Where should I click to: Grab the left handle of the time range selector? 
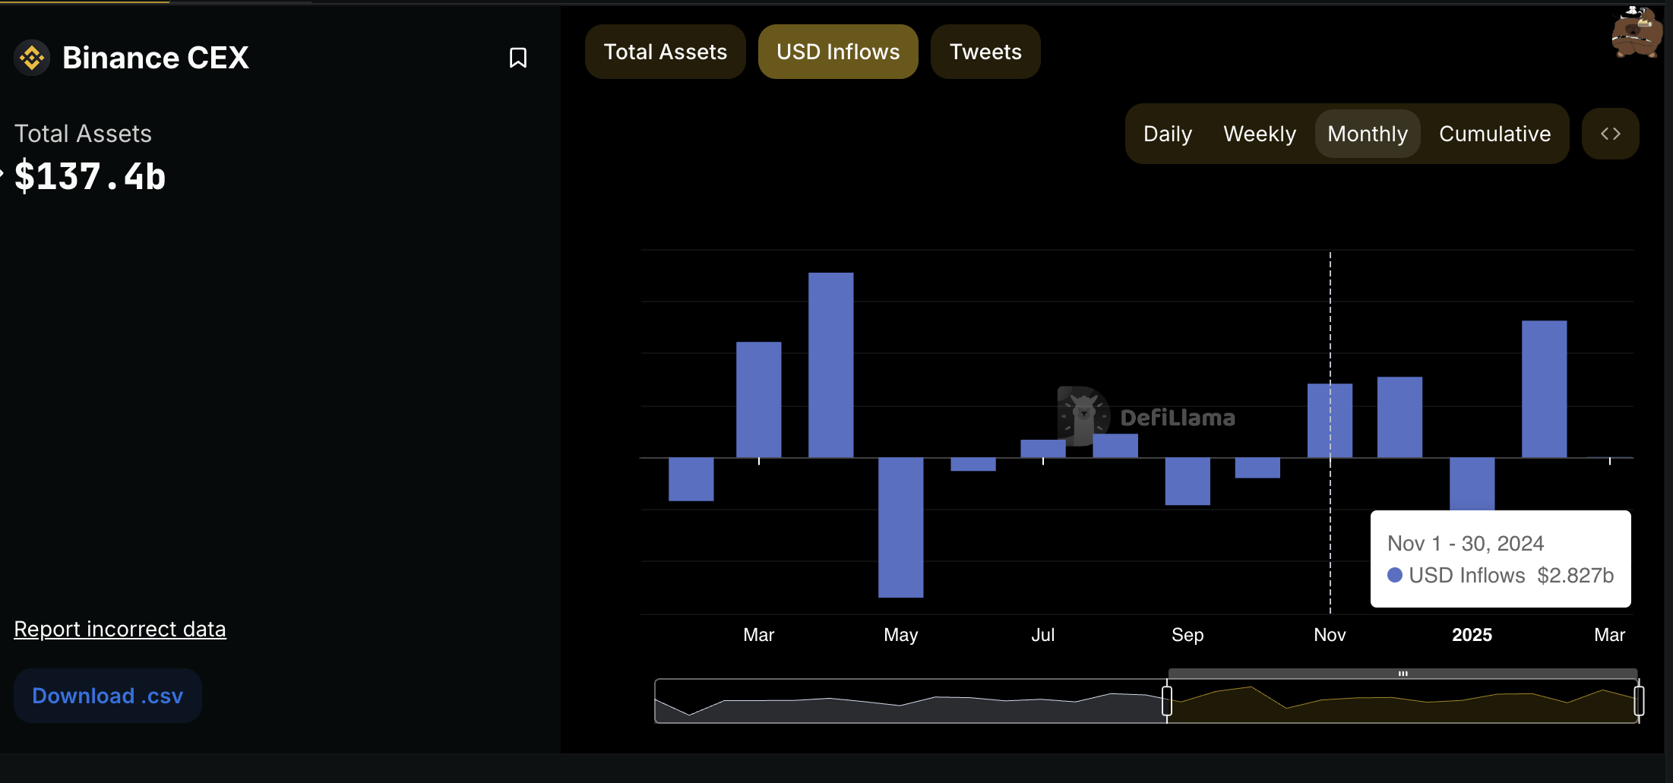(1168, 700)
